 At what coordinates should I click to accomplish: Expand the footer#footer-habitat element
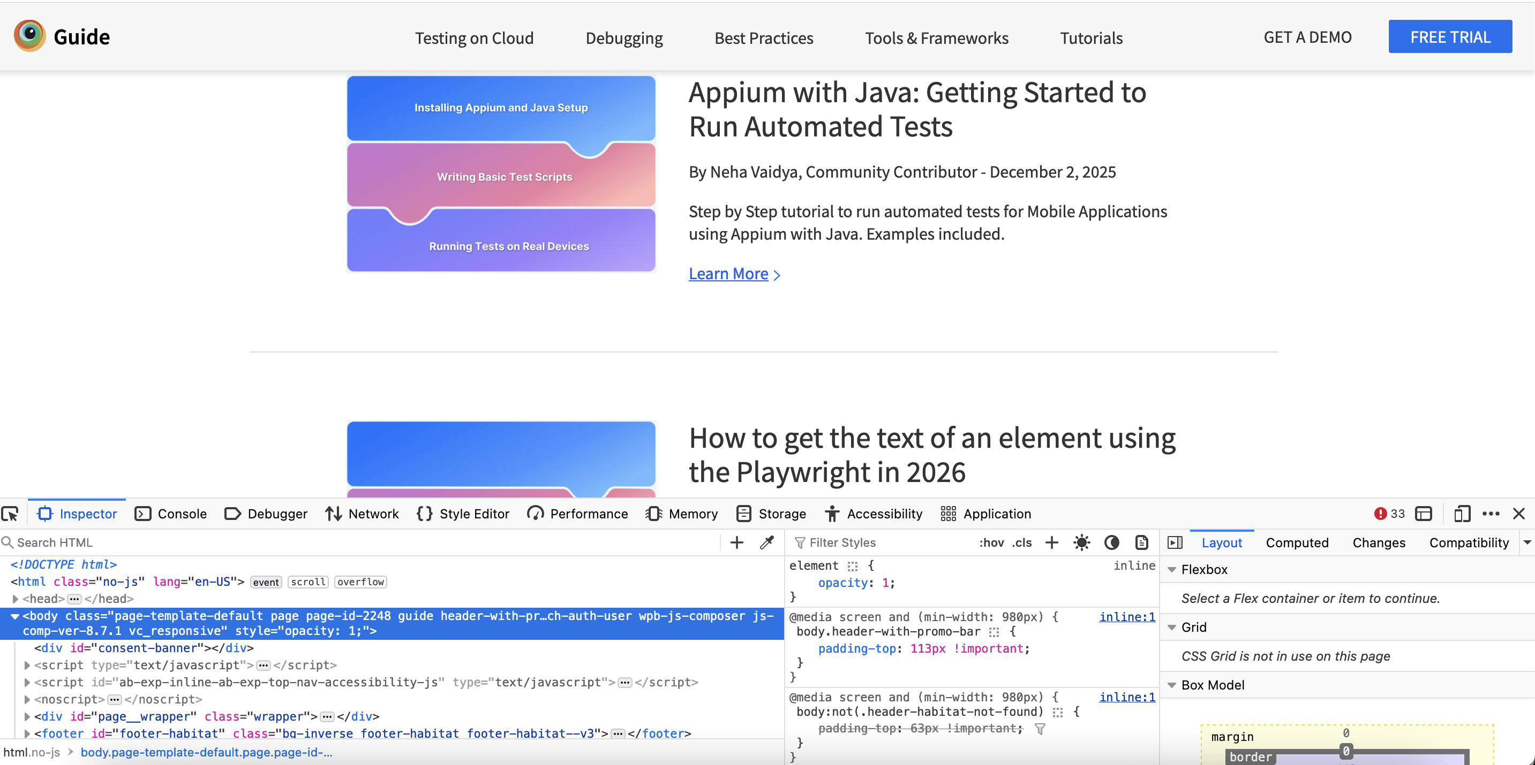[27, 733]
